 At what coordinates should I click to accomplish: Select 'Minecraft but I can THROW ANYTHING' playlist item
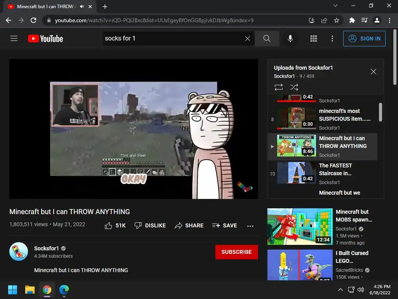click(322, 146)
